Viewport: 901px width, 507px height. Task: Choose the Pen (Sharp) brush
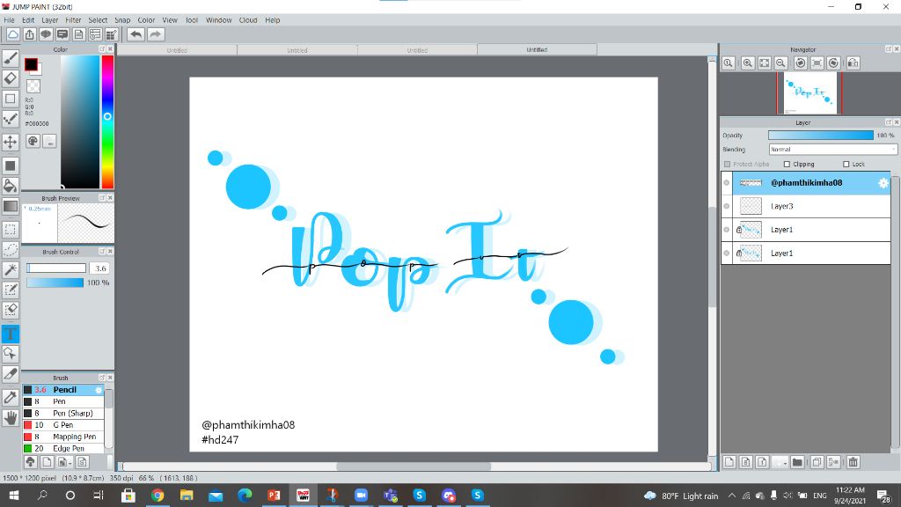[63, 414]
